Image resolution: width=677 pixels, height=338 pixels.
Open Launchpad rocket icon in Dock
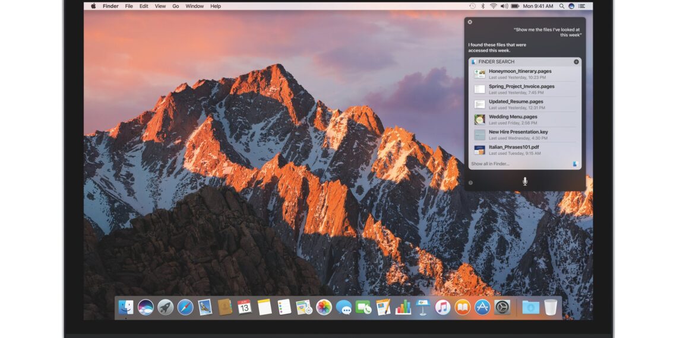click(x=166, y=307)
